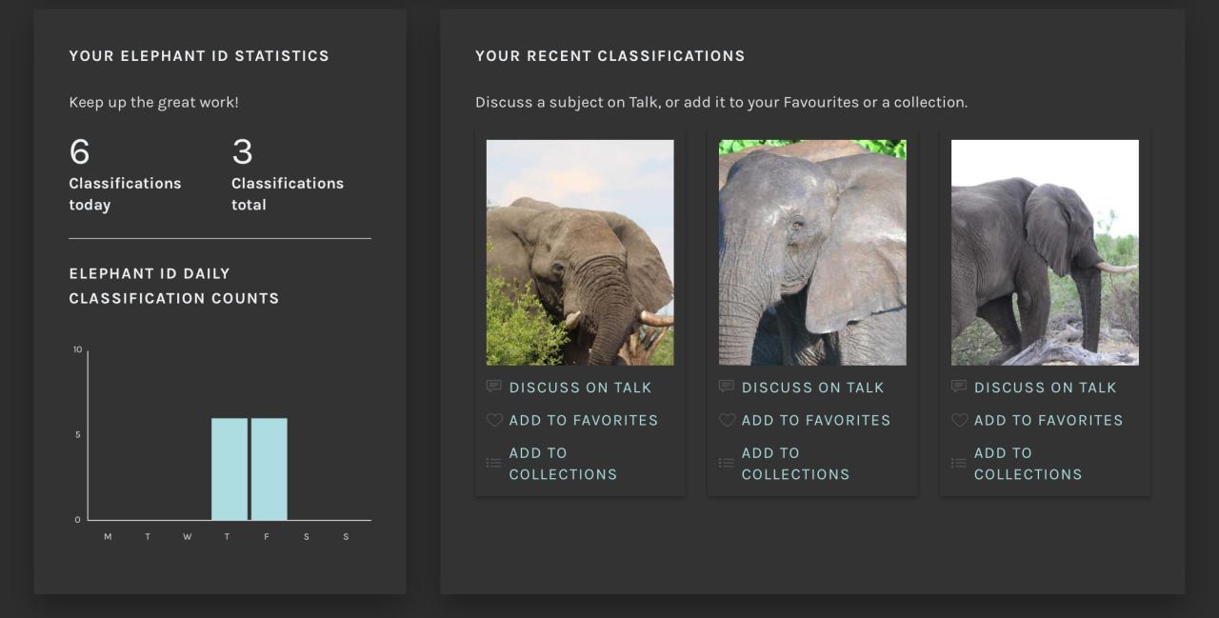Add the close-up elephant photo to Favorites
1219x618 pixels.
[815, 420]
